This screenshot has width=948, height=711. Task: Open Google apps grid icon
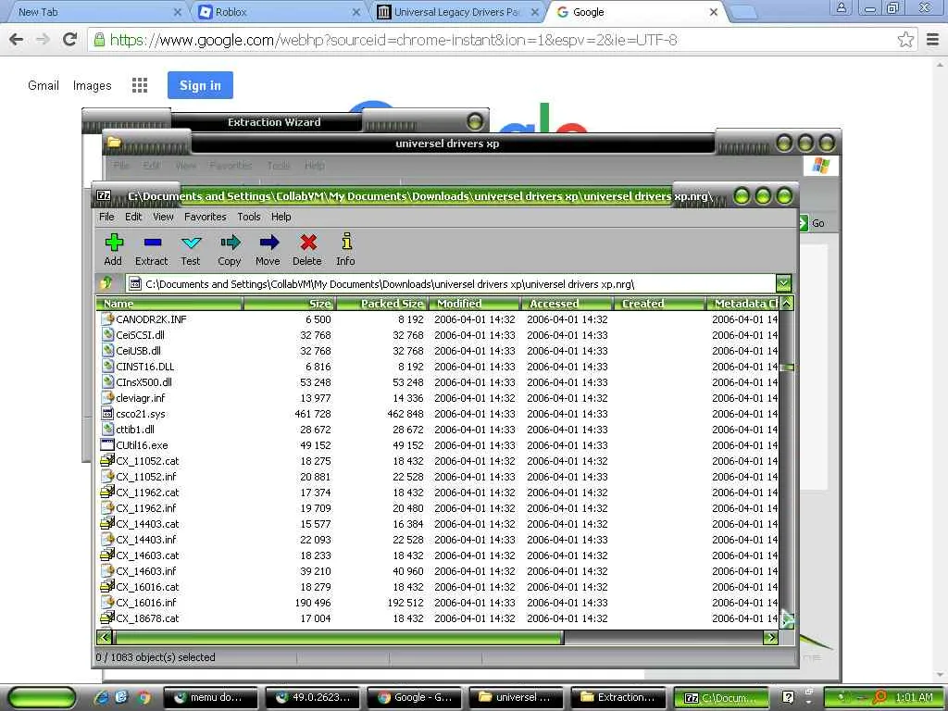coord(140,85)
